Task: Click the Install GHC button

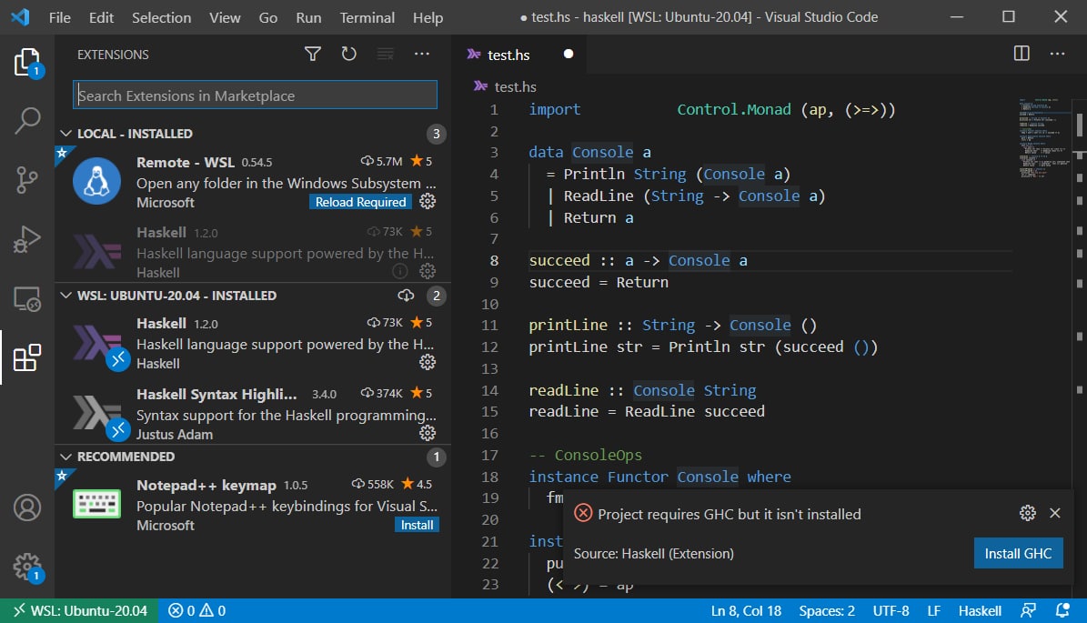Action: pyautogui.click(x=1019, y=553)
